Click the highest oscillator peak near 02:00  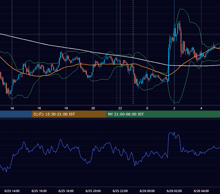pyautogui.click(x=174, y=132)
